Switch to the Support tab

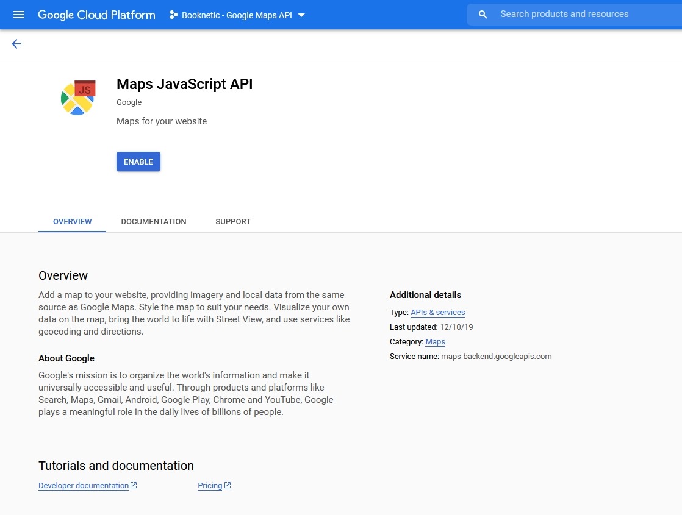coord(233,222)
